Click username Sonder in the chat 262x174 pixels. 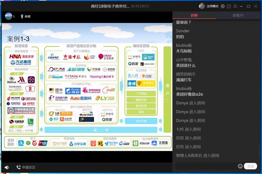[183, 31]
